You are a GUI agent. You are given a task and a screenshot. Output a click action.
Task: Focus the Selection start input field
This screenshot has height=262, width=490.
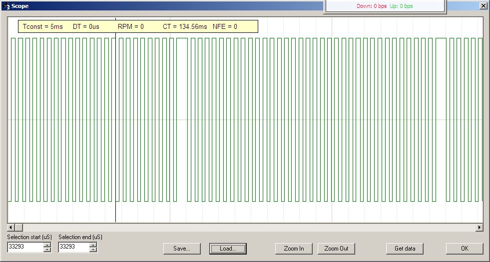coord(25,247)
